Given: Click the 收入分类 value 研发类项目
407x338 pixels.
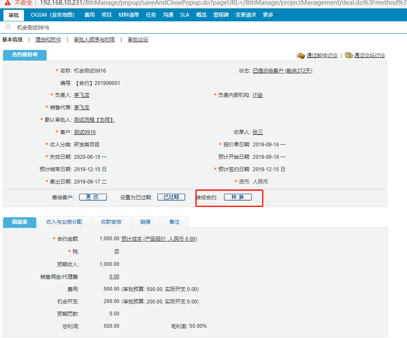Looking at the screenshot, I should [87, 144].
